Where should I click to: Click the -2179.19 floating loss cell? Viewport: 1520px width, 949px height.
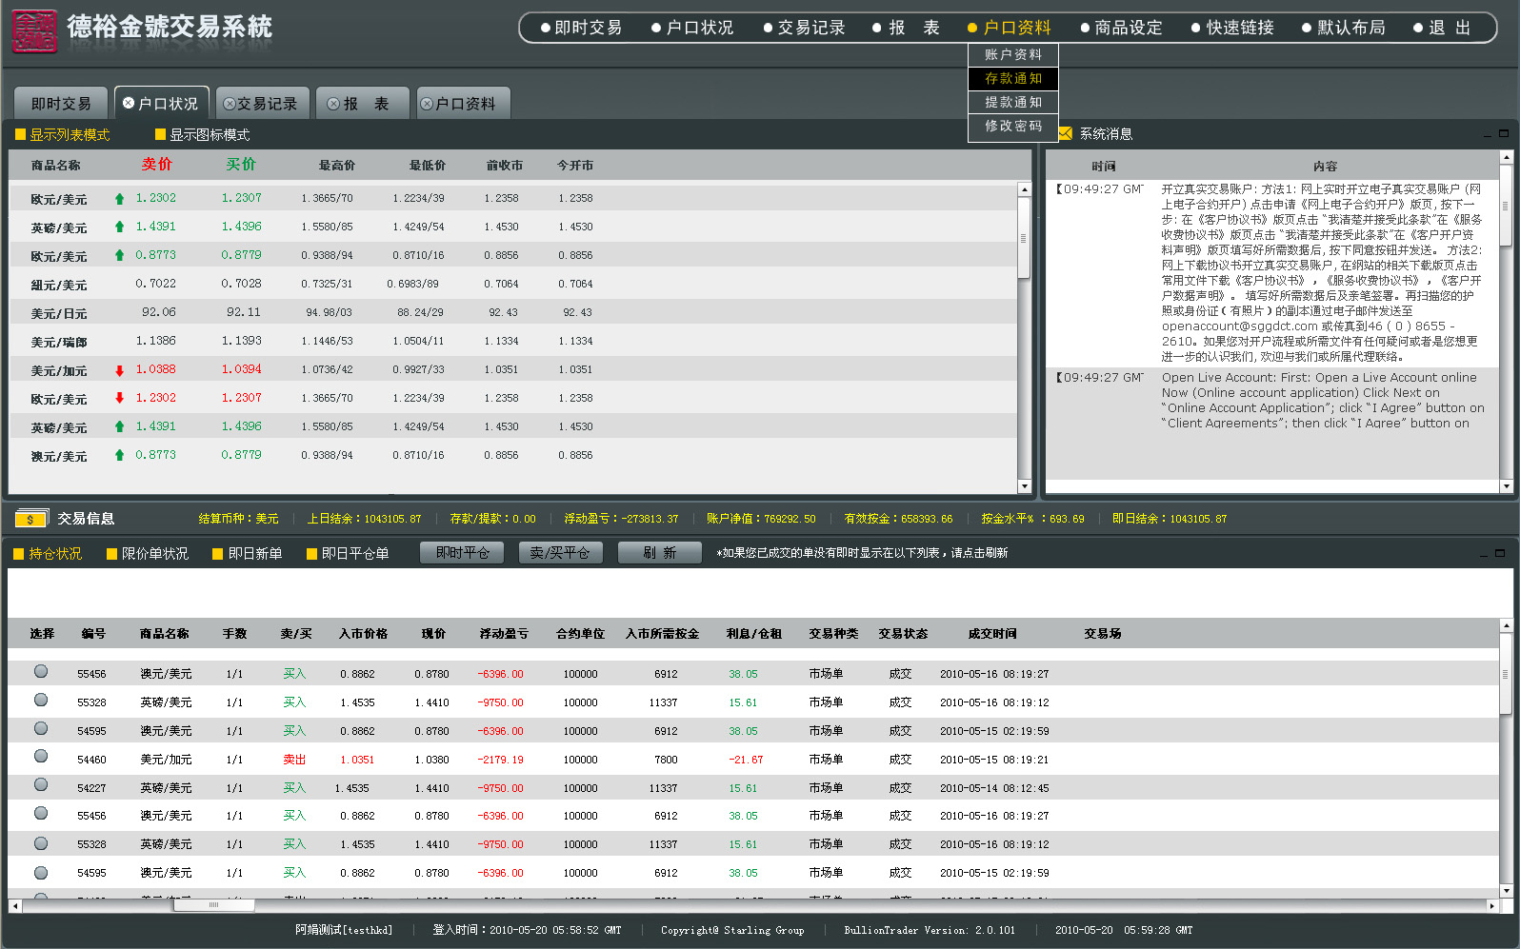click(500, 760)
